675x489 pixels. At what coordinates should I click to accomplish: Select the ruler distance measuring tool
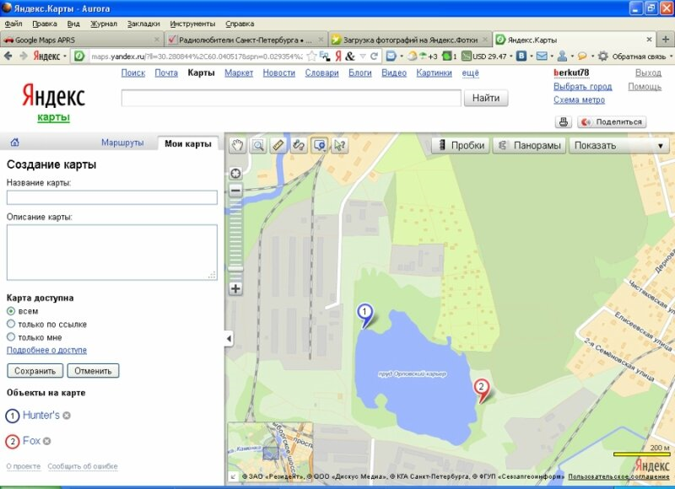(x=278, y=145)
